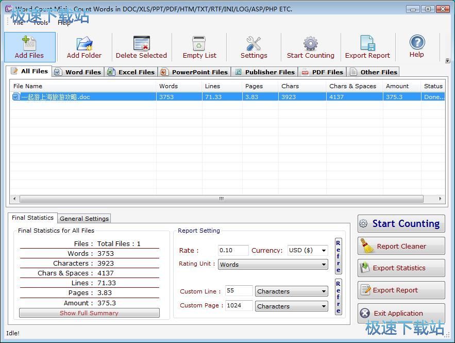Click the file list horizontal scrollbar
Screen dimensions: 455x343
pyautogui.click(x=222, y=199)
